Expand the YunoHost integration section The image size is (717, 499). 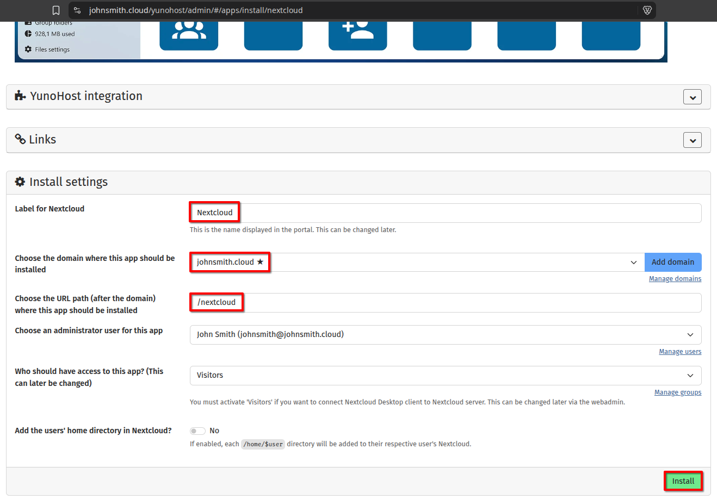coord(693,97)
